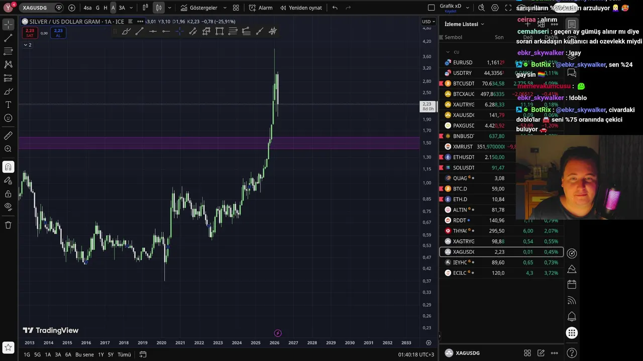The width and height of the screenshot is (643, 361).
Task: Select the G daily timeframe
Action: click(97, 8)
